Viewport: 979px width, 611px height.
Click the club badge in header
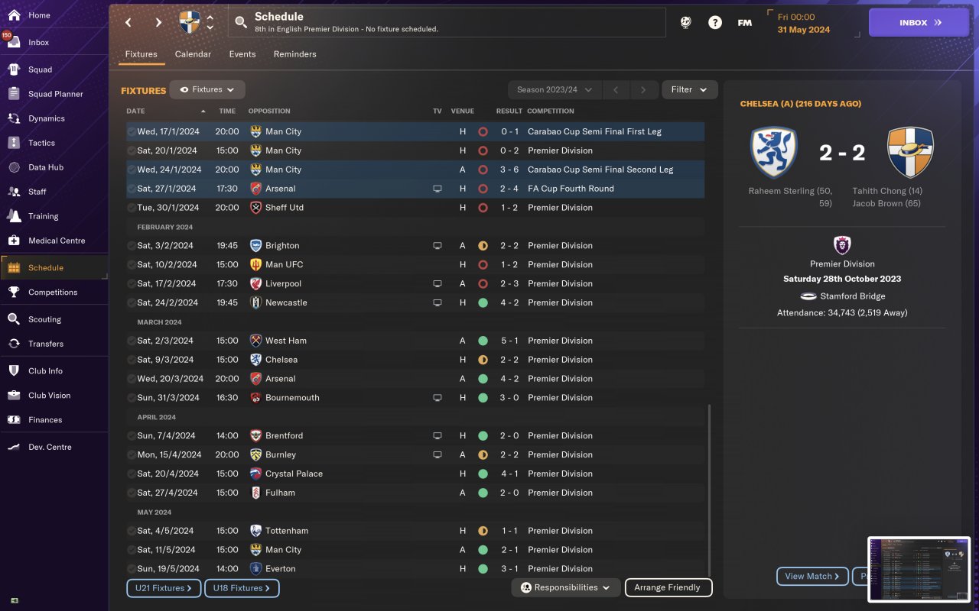[x=190, y=23]
